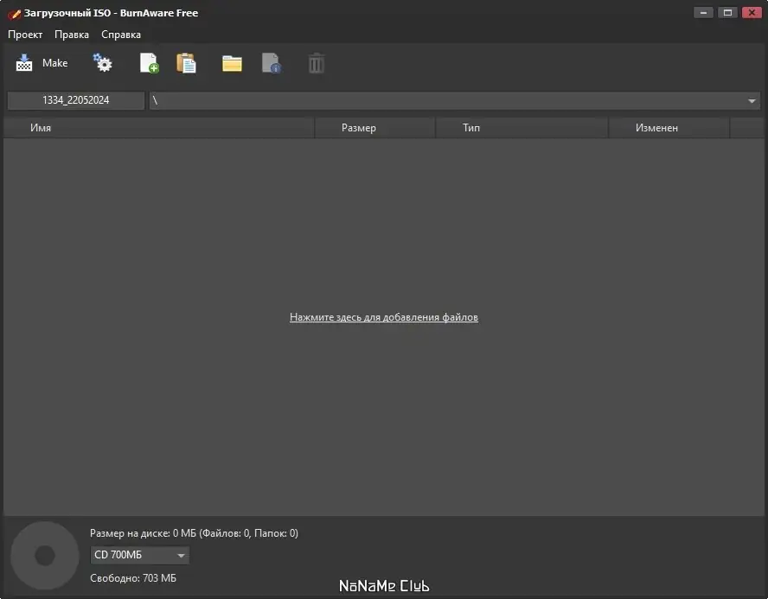Click the paste clipboard icon
768x599 pixels.
click(186, 63)
